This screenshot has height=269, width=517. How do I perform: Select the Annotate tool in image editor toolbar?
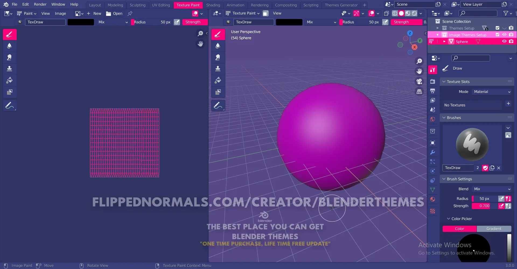tap(9, 105)
